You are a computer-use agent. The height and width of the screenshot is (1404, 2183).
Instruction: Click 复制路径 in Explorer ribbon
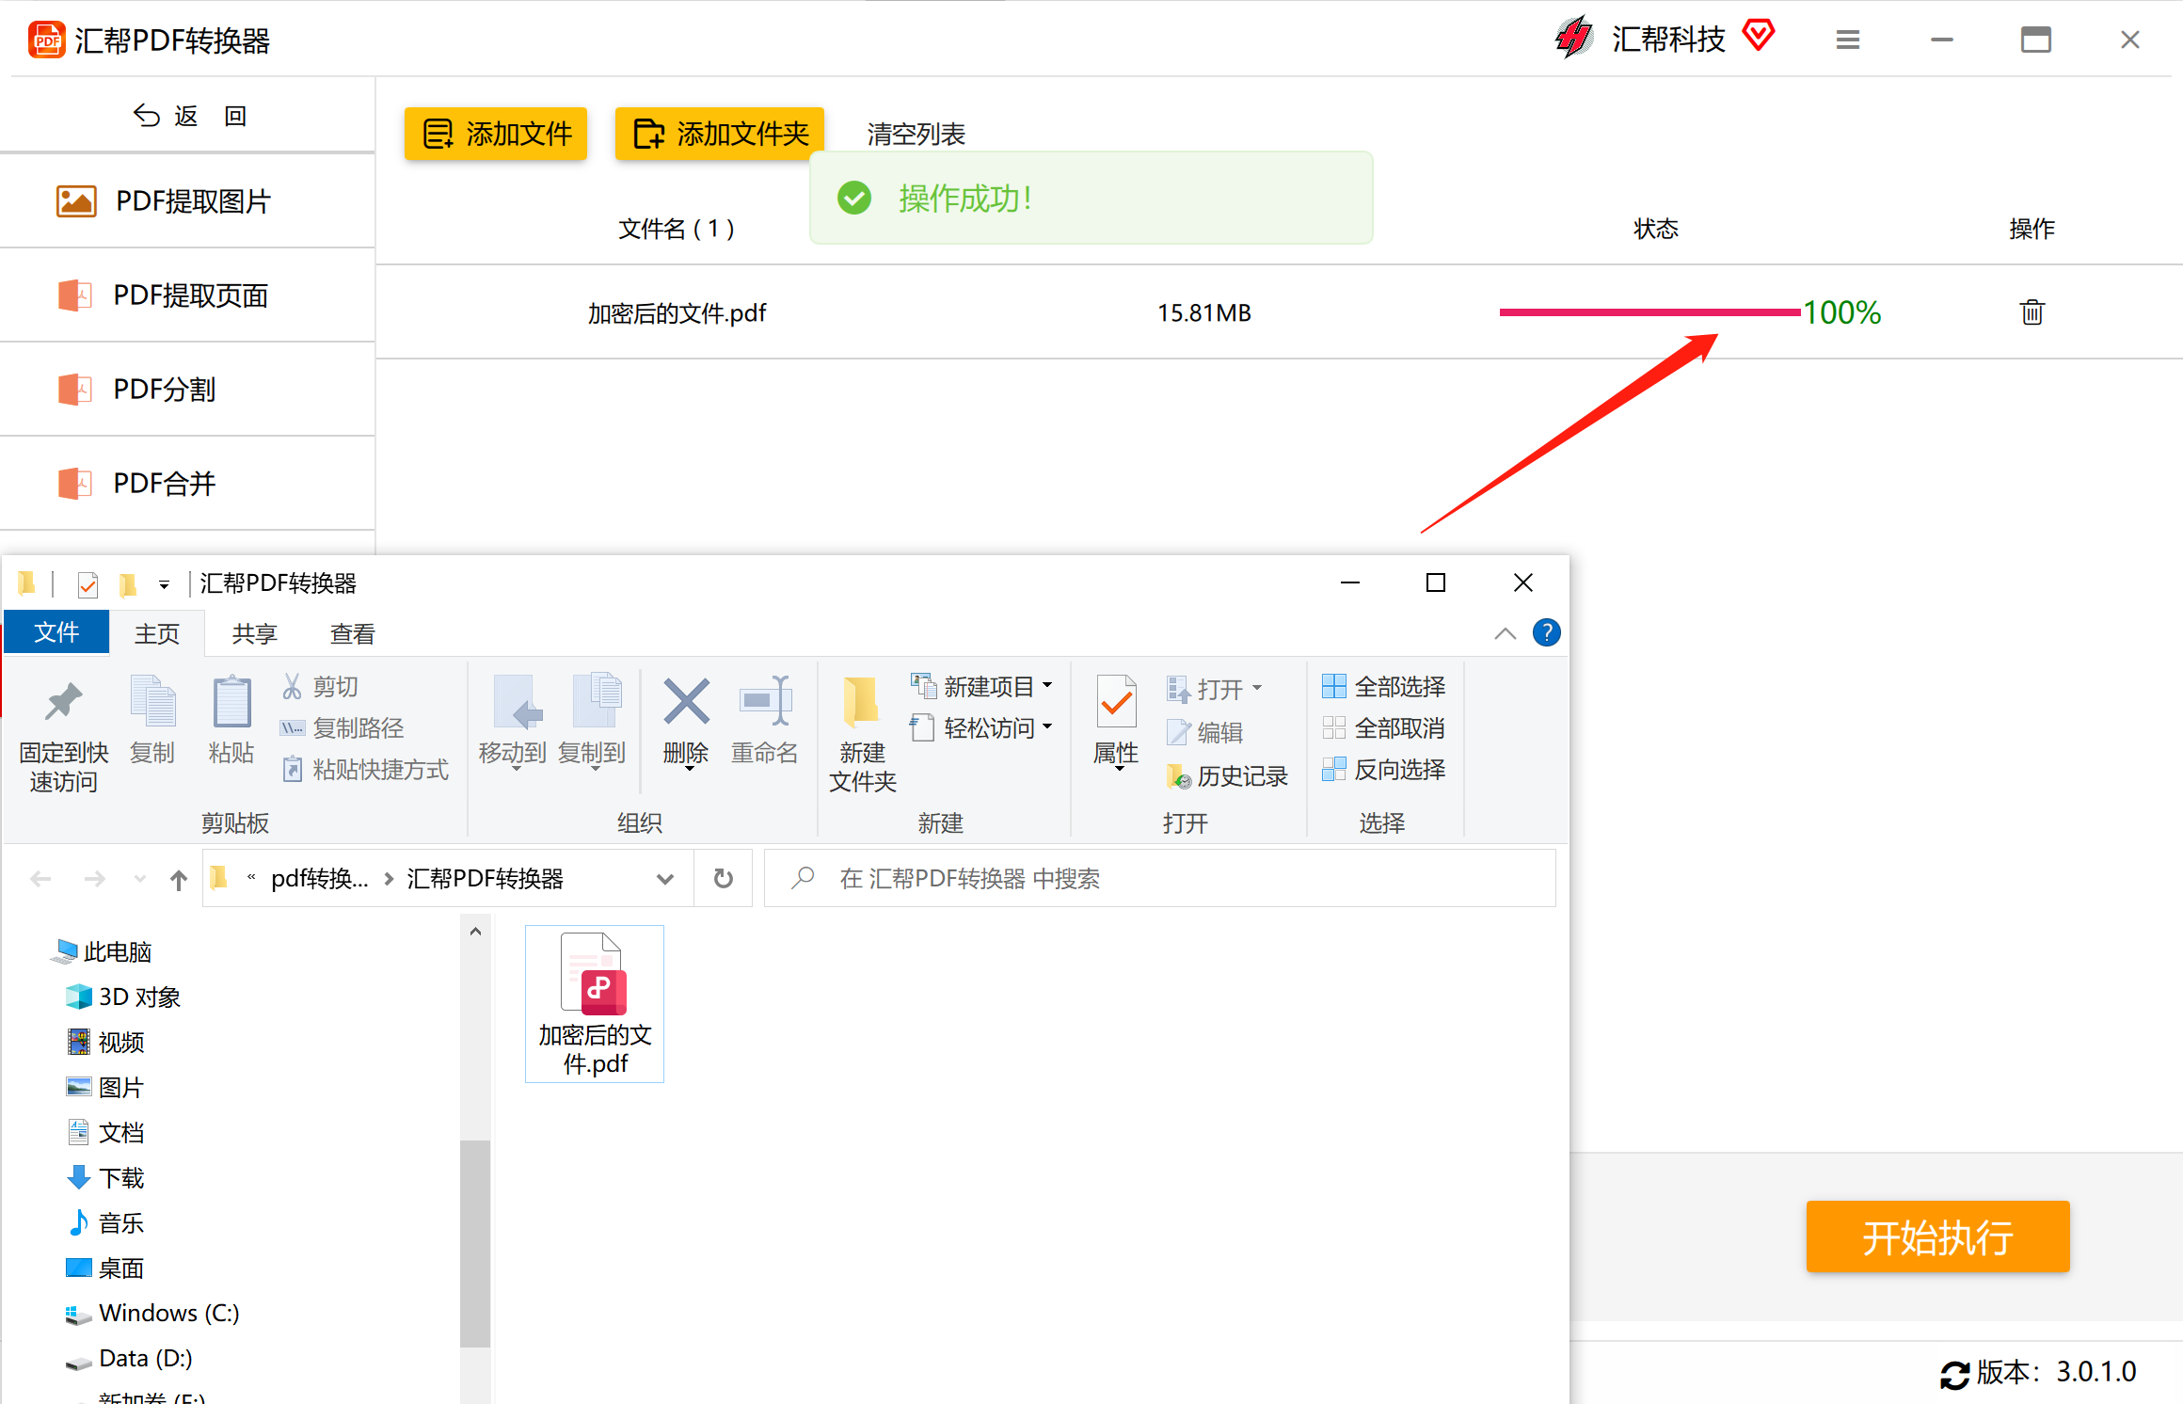point(343,728)
